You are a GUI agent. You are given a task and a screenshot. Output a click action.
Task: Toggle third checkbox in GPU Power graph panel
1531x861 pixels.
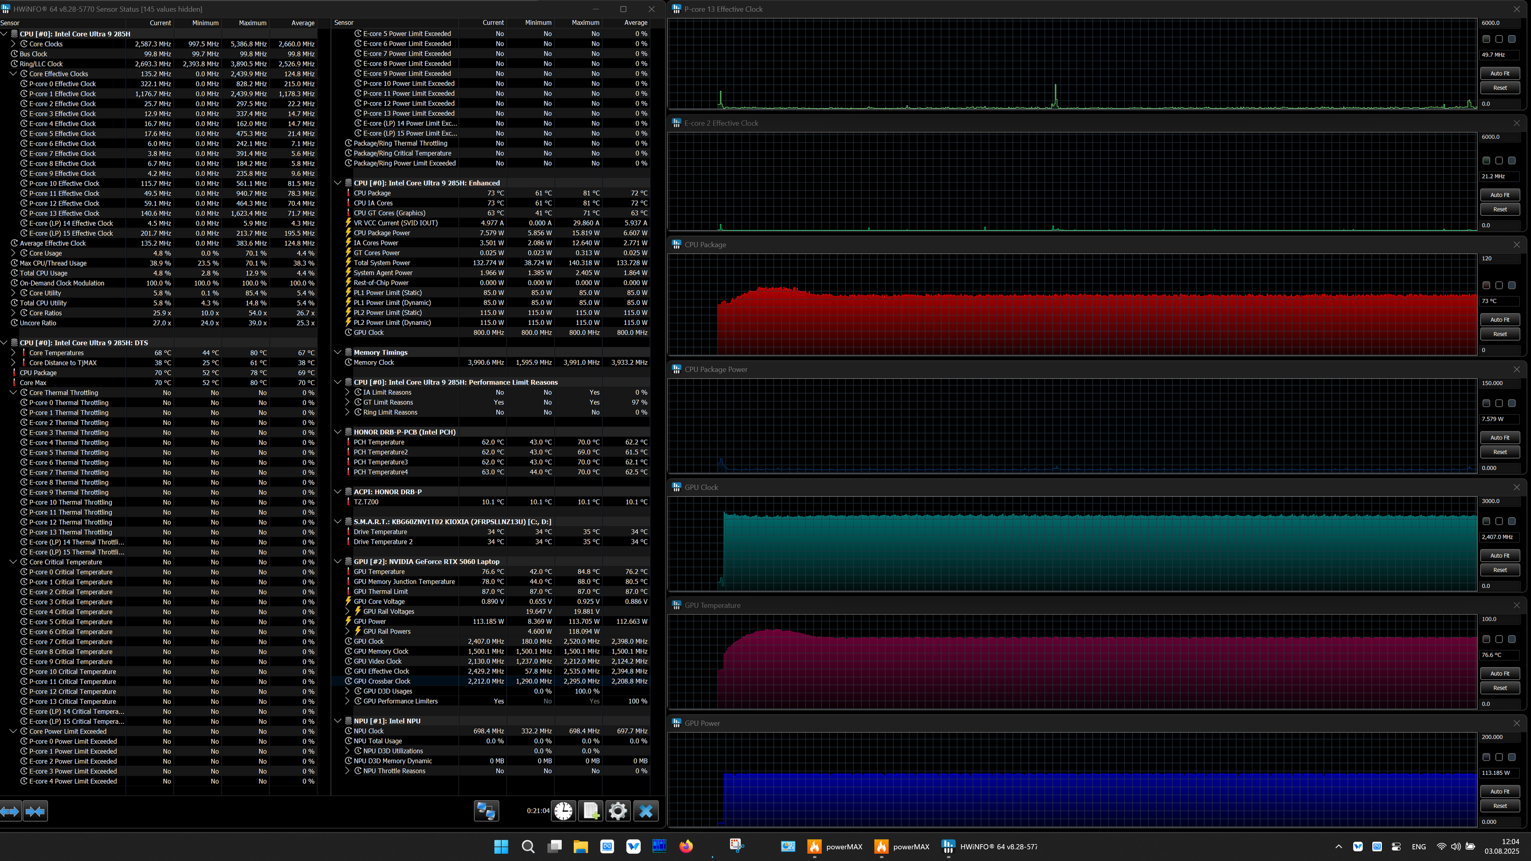(x=1512, y=757)
